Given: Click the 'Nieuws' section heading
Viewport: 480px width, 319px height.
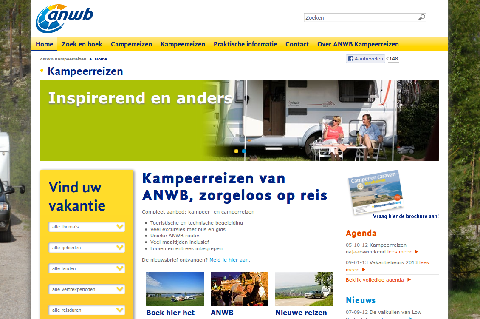Looking at the screenshot, I should pyautogui.click(x=361, y=300).
